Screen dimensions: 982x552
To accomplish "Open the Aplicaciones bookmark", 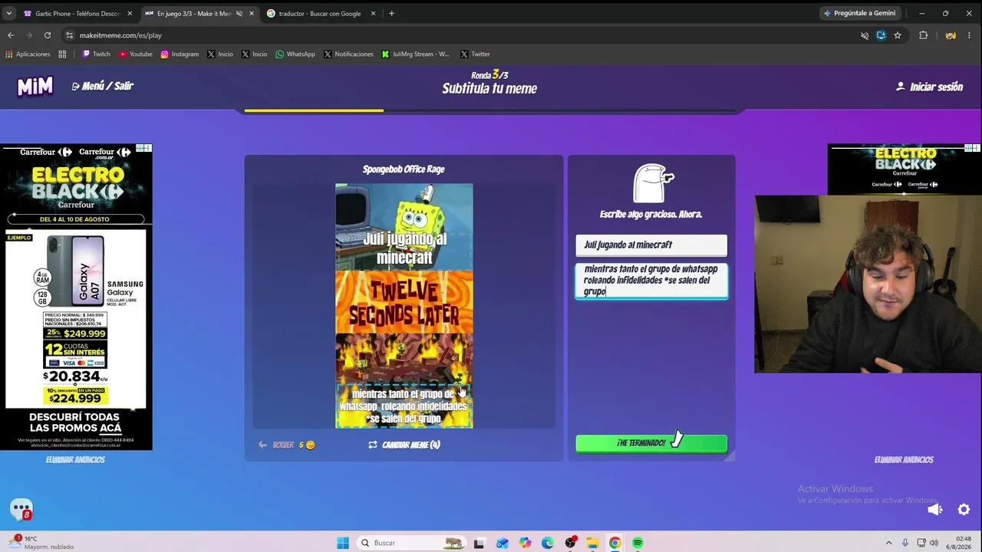I will point(28,54).
